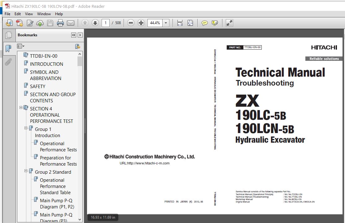Click bookmarks scrollbar up arrow
The height and width of the screenshot is (223, 345).
coord(80,54)
